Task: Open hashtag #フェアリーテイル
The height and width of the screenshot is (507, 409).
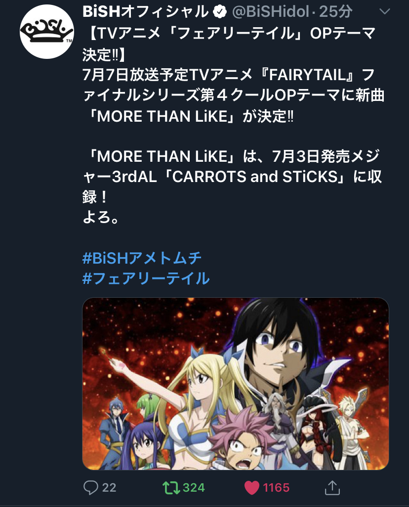Action: (x=146, y=278)
